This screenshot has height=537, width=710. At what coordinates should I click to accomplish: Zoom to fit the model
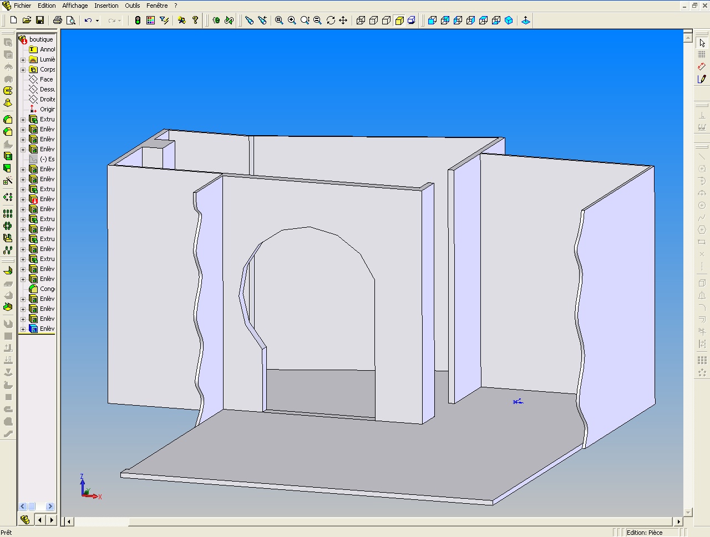[279, 20]
